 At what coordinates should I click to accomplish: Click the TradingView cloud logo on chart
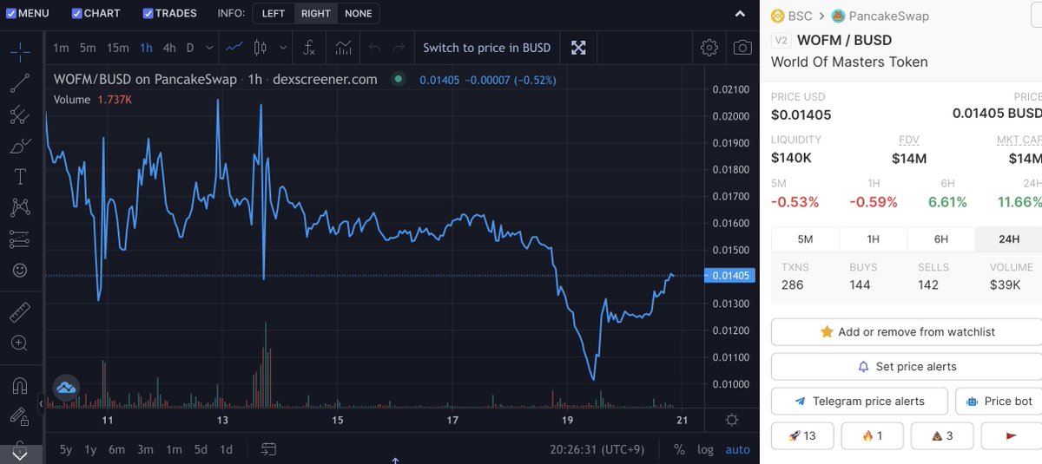pyautogui.click(x=66, y=387)
